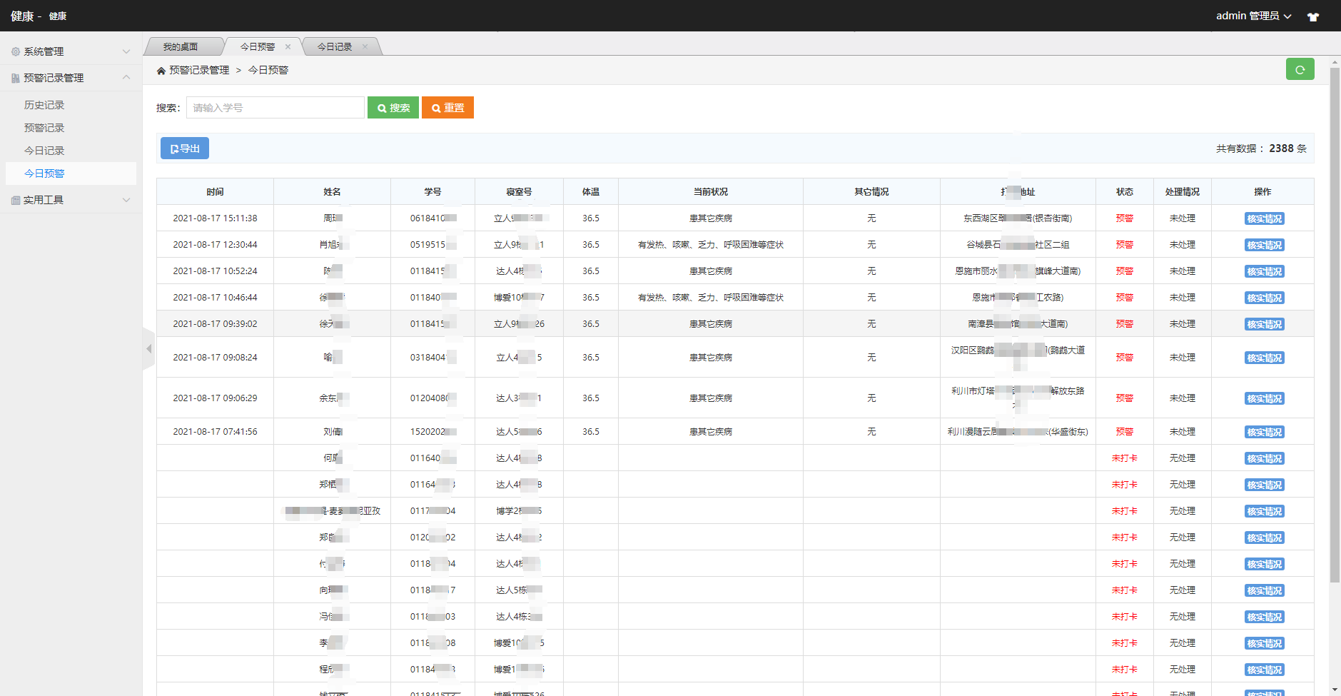Click 核实情况 for 07:41:56 row
Viewport: 1341px width, 696px height.
[x=1264, y=433]
